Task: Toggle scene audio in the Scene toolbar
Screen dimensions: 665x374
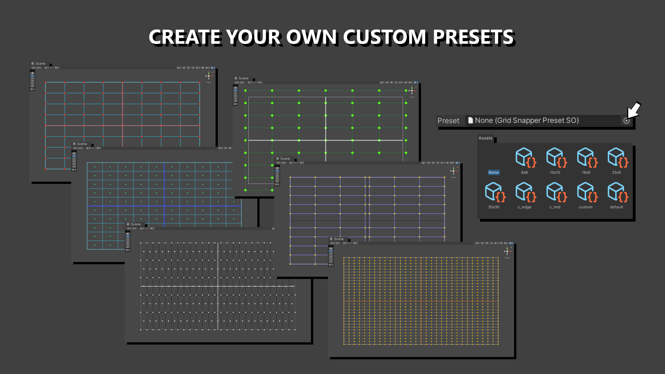Action: pyautogui.click(x=193, y=68)
